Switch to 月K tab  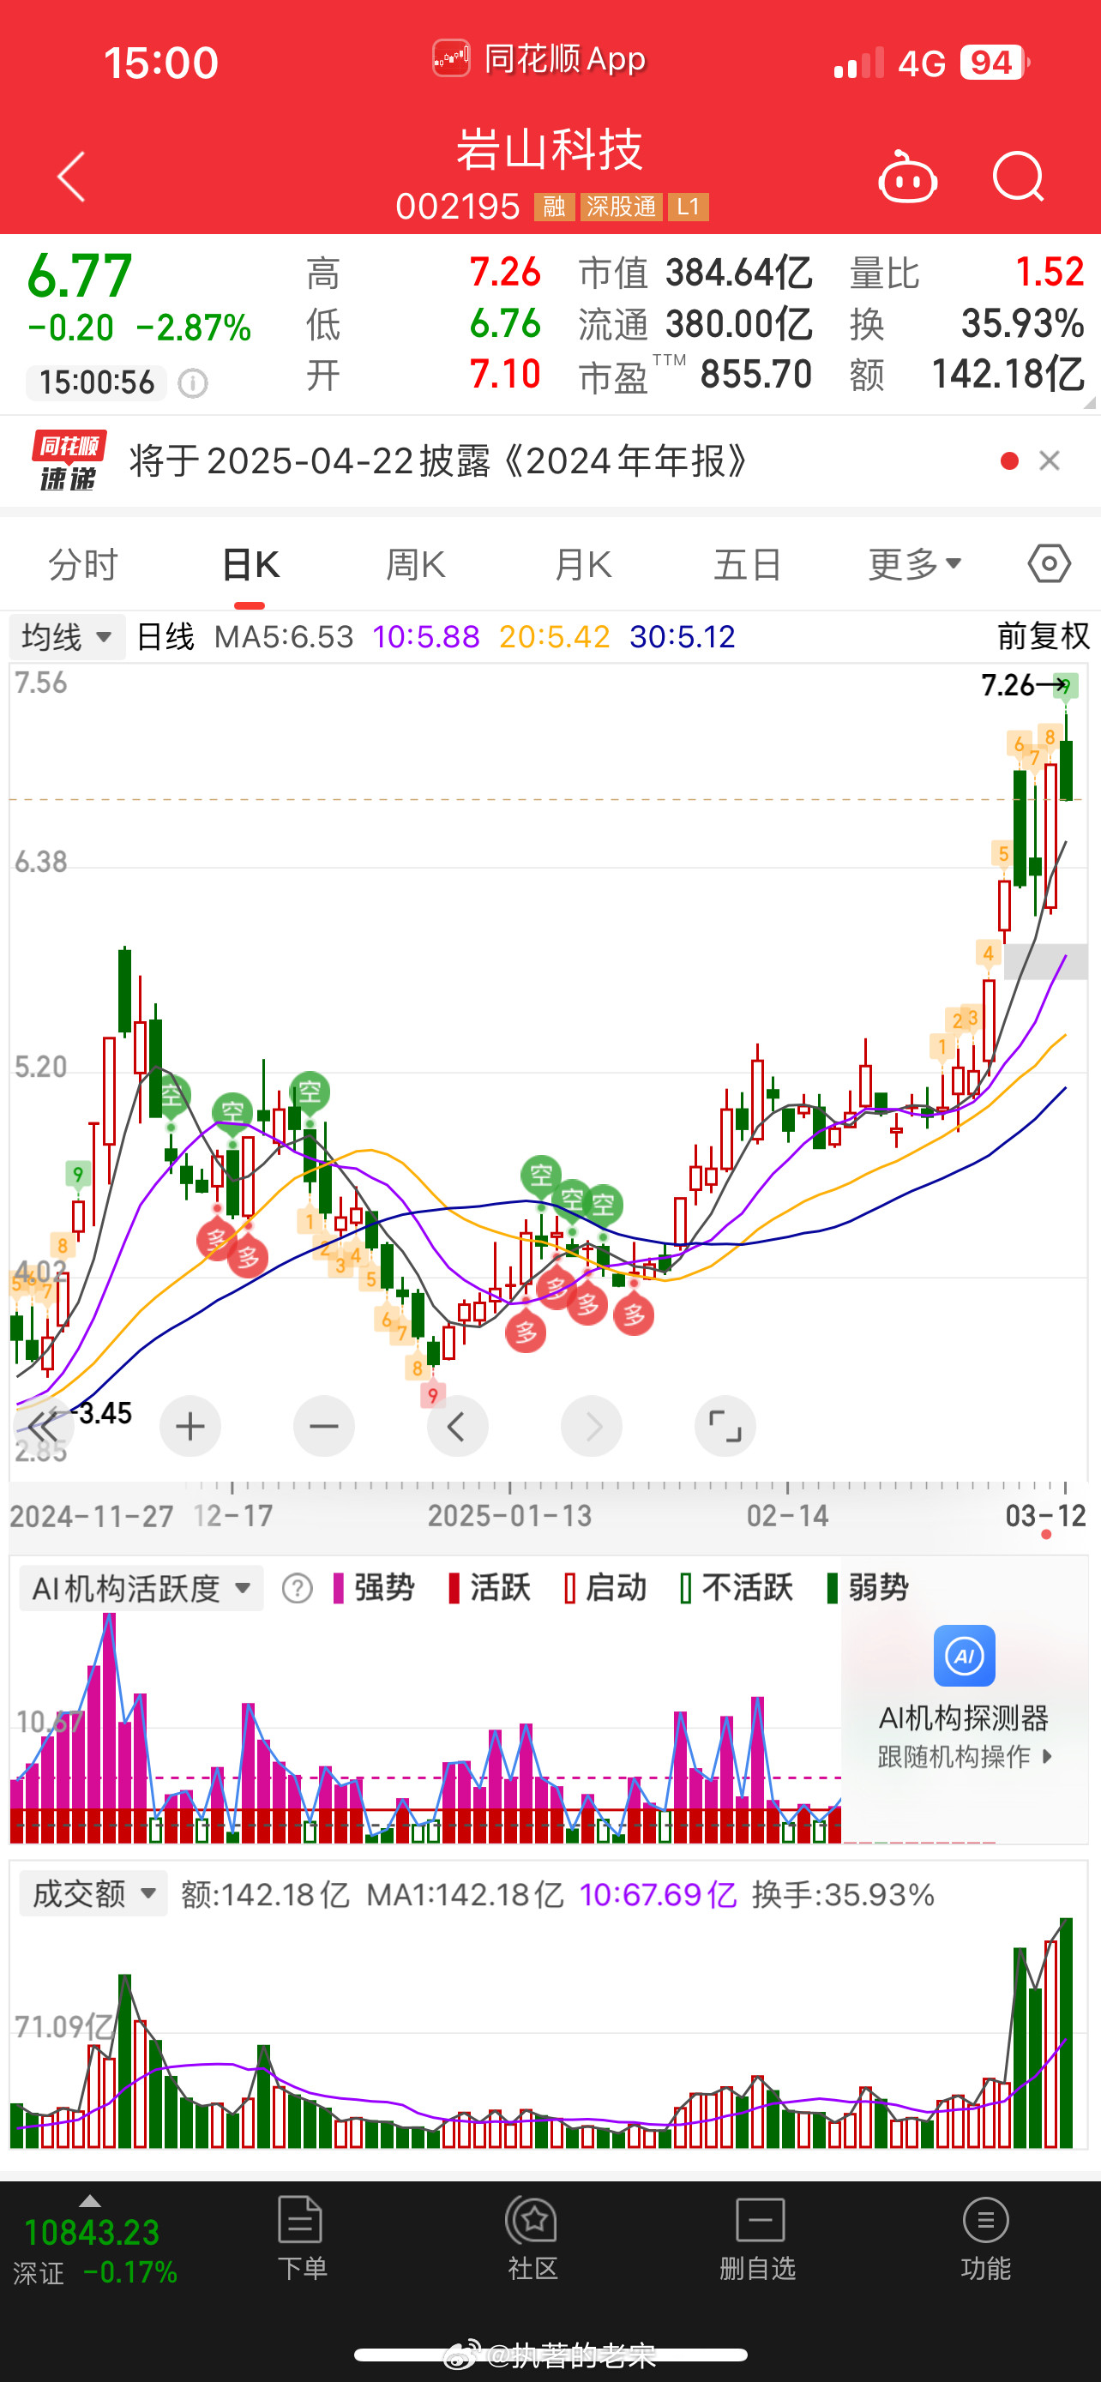pos(582,564)
